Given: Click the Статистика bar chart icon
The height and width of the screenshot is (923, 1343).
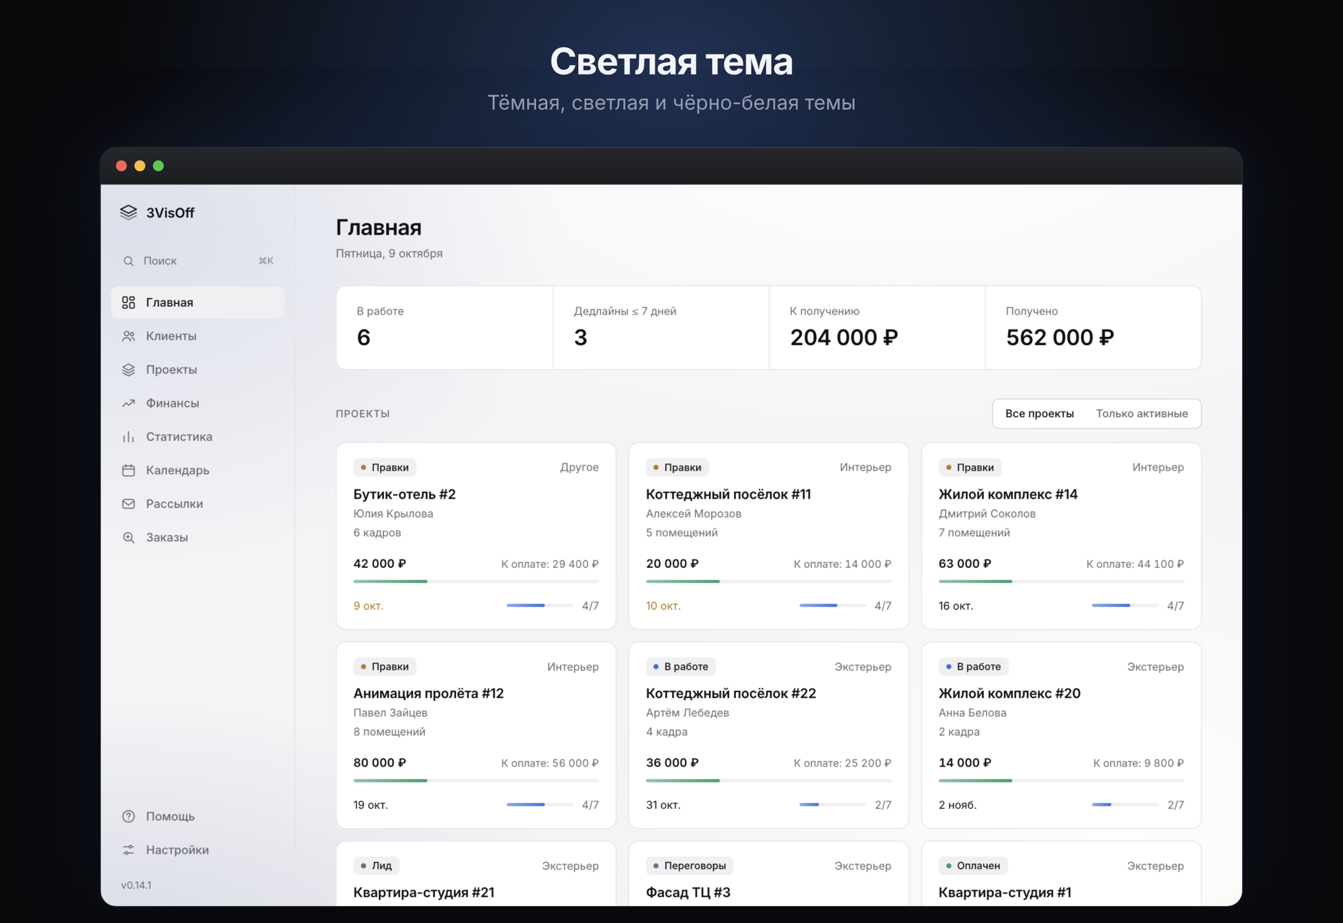Looking at the screenshot, I should coord(128,437).
